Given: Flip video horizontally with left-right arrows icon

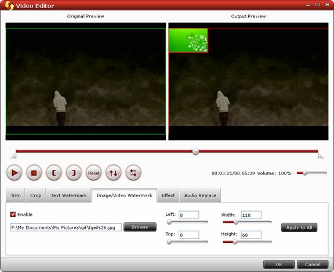Looking at the screenshot, I should coord(133,173).
